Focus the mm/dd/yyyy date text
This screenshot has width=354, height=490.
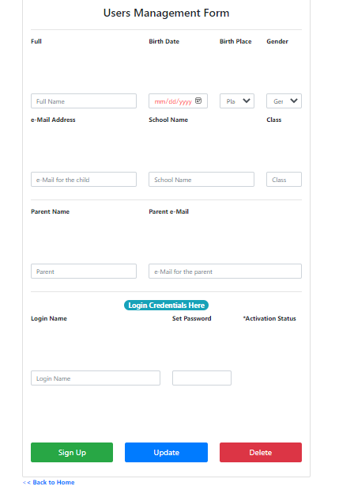click(x=173, y=101)
